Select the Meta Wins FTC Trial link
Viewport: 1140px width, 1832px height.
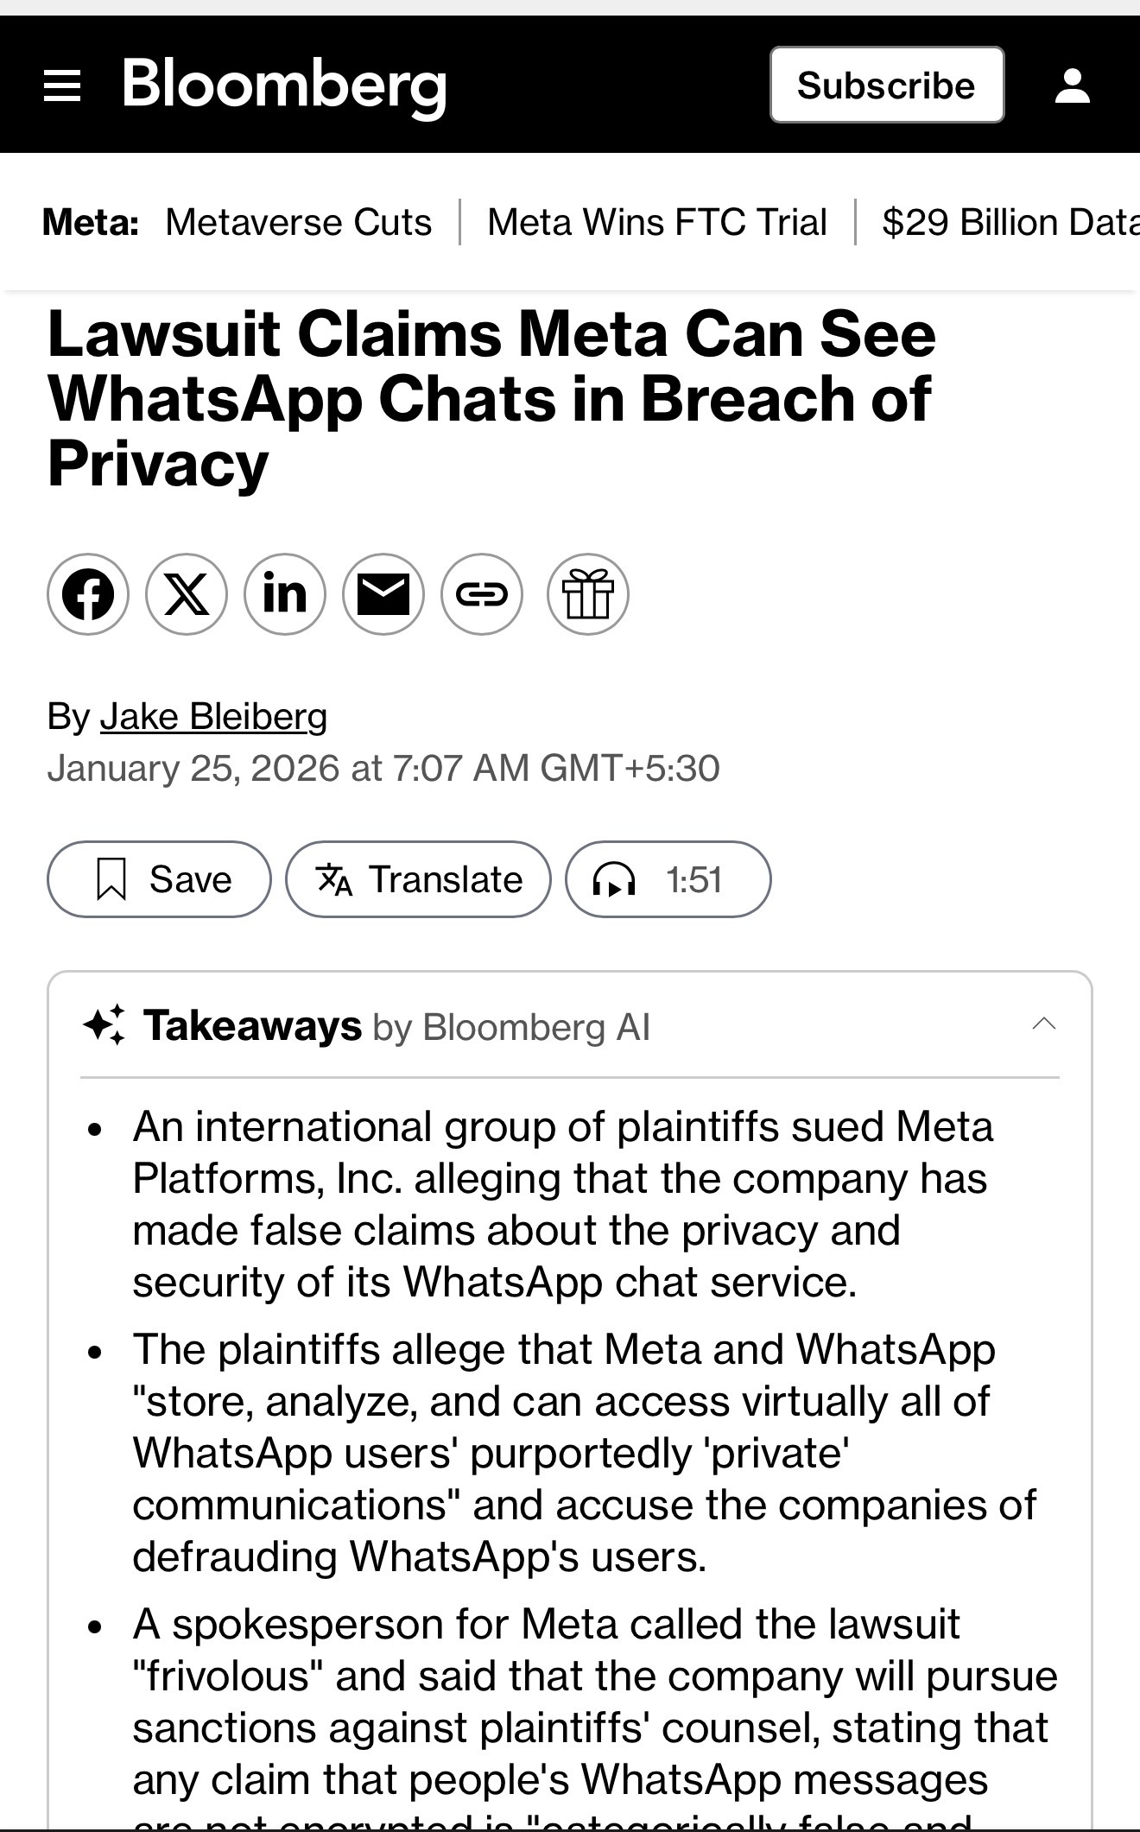tap(656, 222)
